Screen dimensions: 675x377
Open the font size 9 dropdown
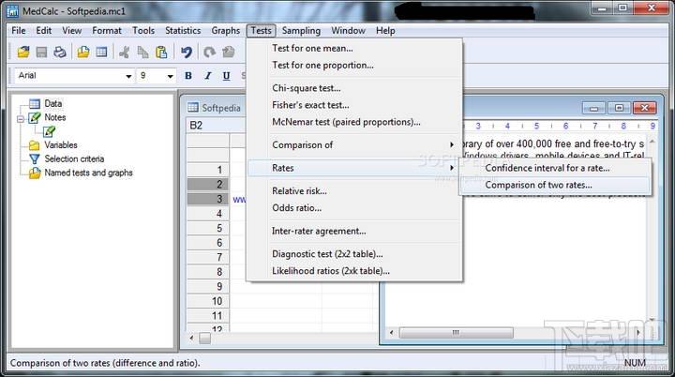click(170, 76)
